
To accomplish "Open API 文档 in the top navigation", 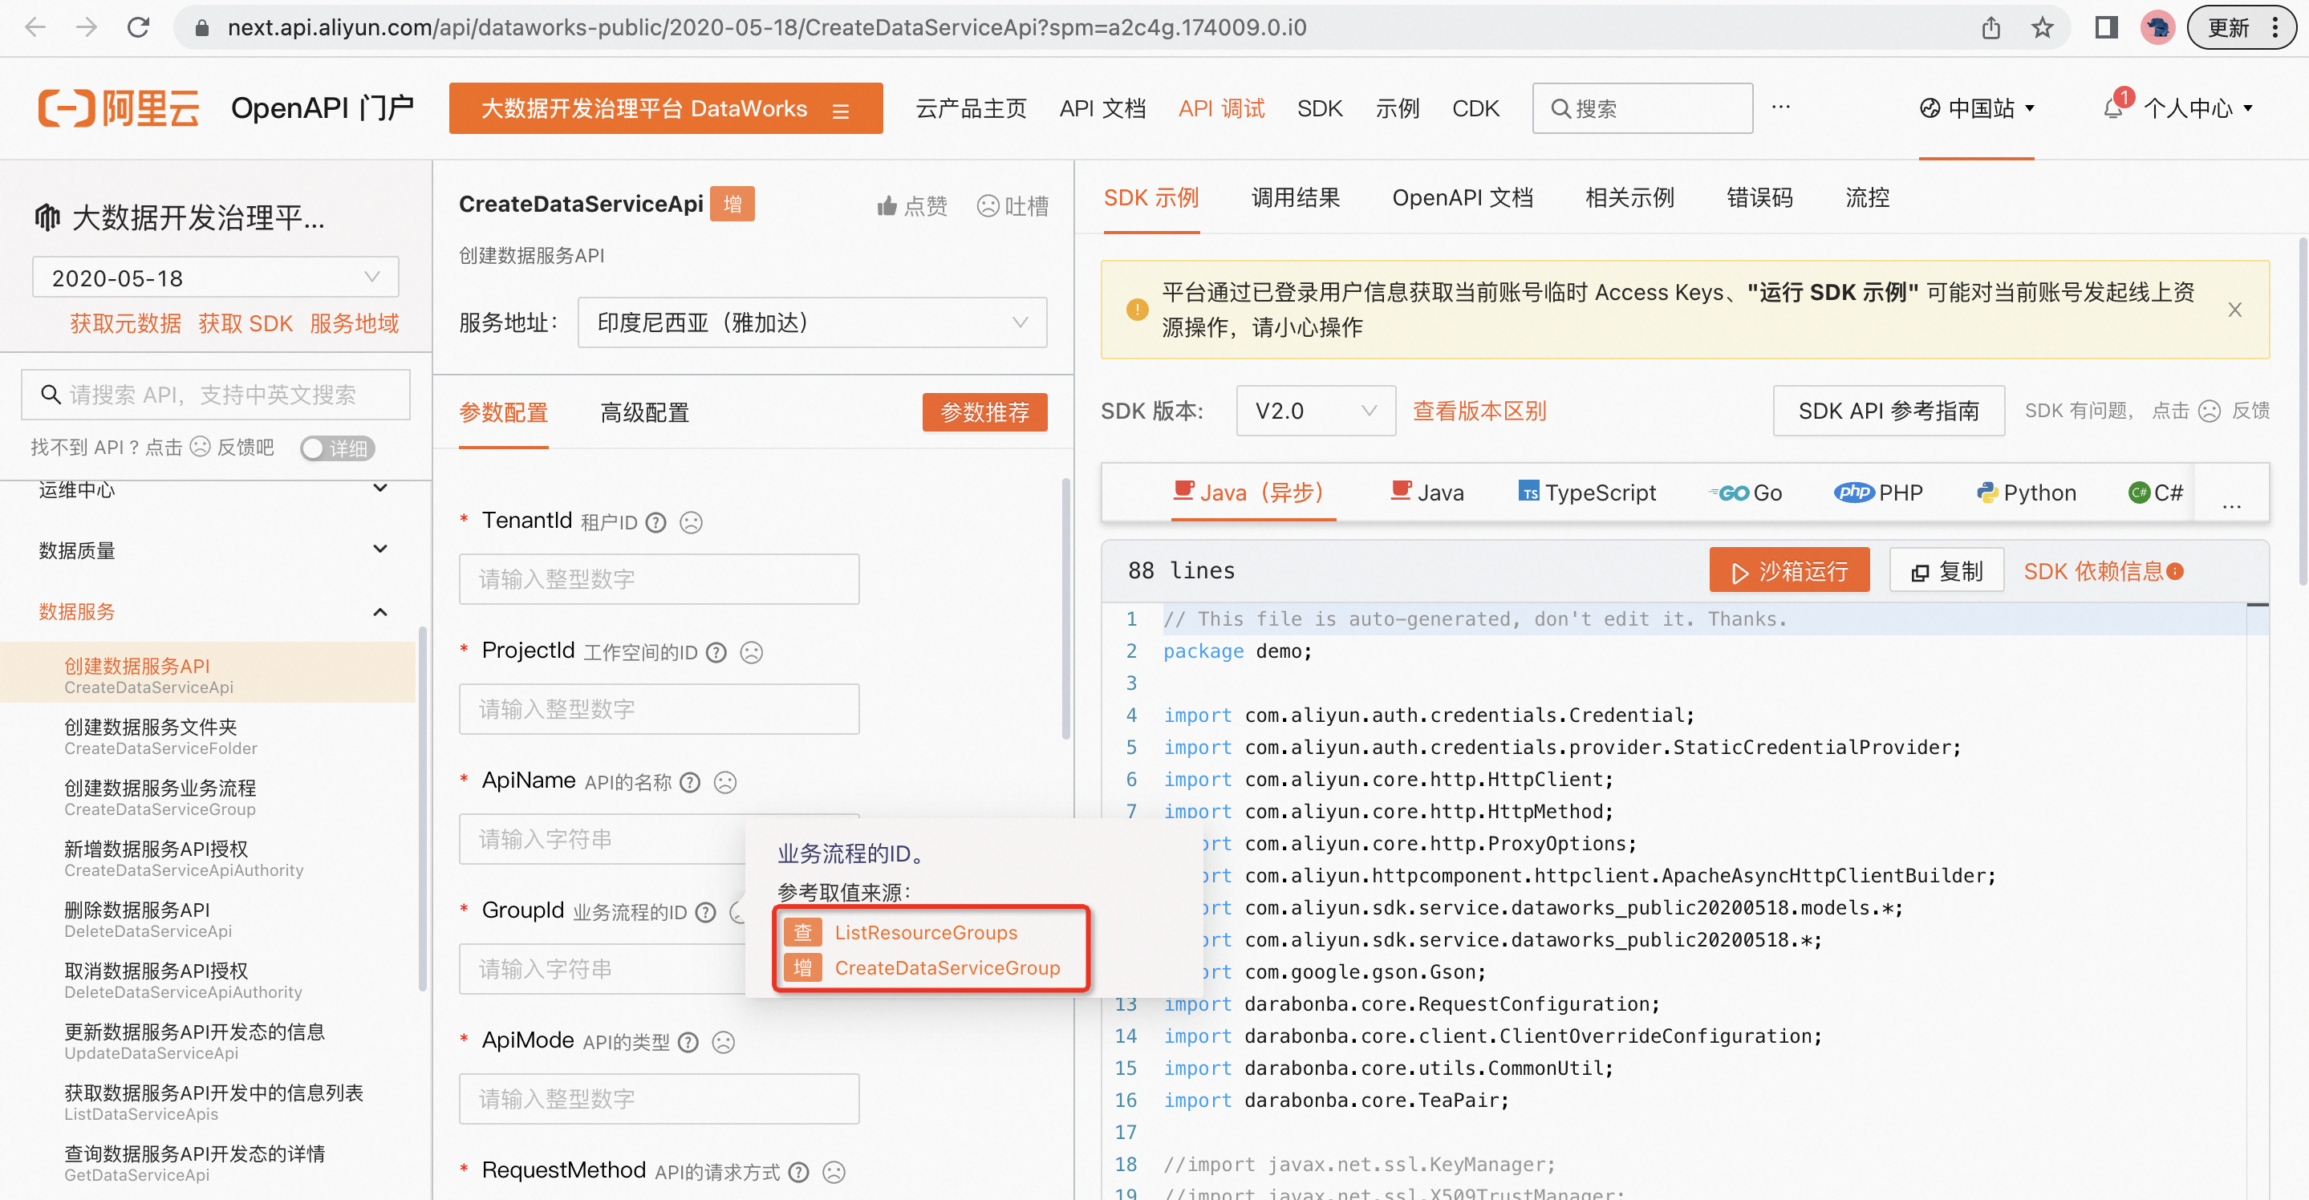I will tap(1102, 108).
